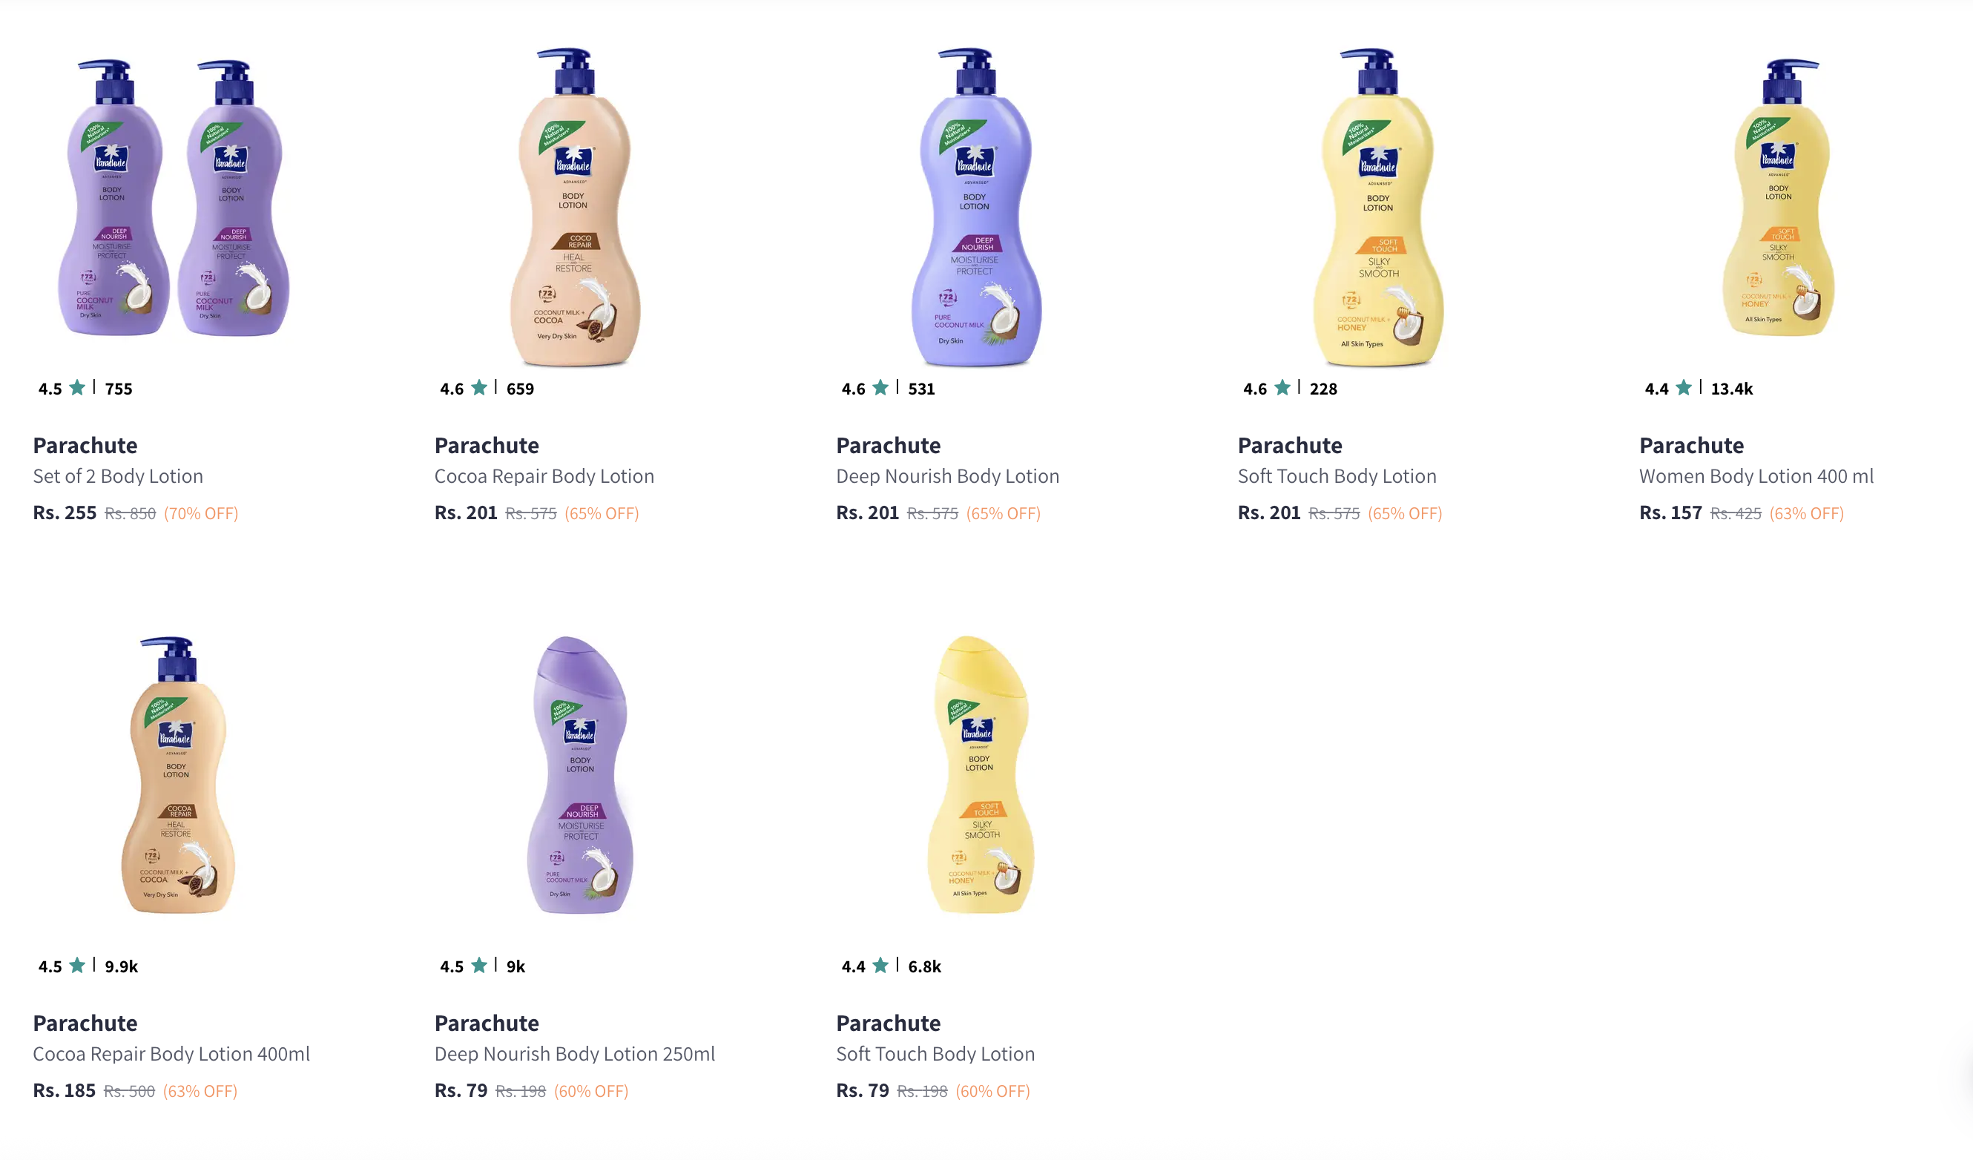The image size is (1973, 1160).
Task: Click the Rs. 157 discounted price
Action: (x=1670, y=513)
